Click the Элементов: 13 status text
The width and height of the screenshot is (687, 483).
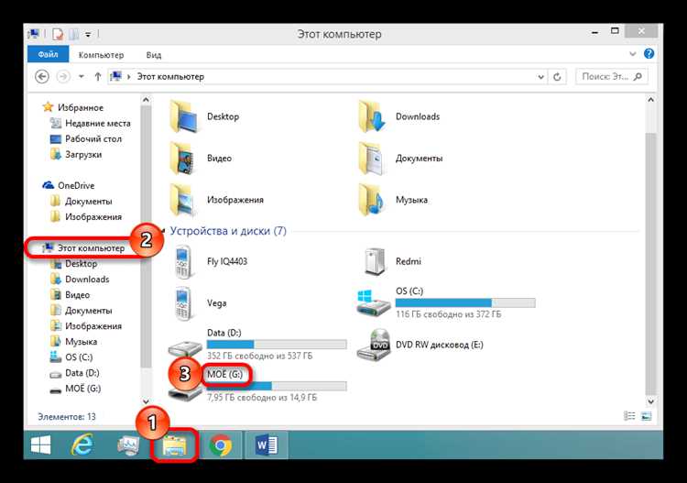[x=67, y=416]
